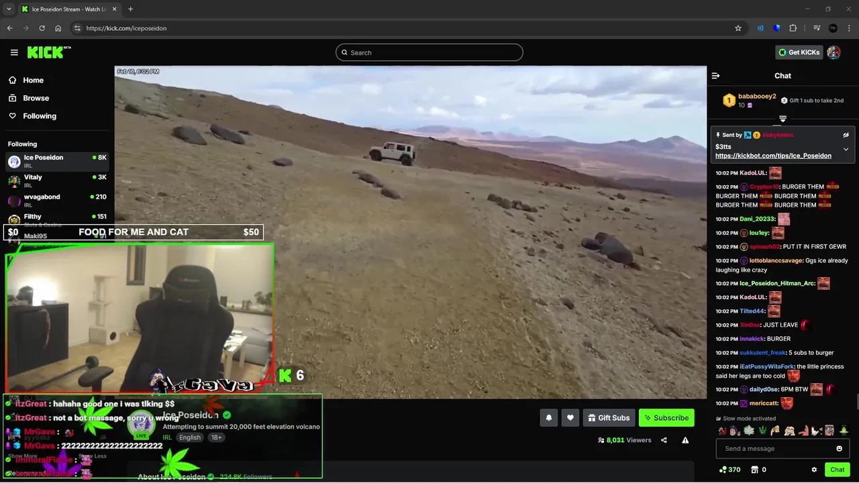The width and height of the screenshot is (859, 483).
Task: Follow the channel with heart button
Action: pyautogui.click(x=570, y=418)
